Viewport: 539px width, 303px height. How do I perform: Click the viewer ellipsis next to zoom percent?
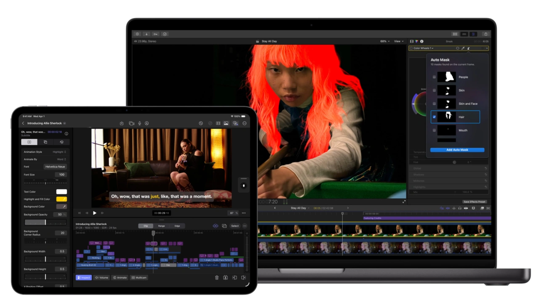243,213
